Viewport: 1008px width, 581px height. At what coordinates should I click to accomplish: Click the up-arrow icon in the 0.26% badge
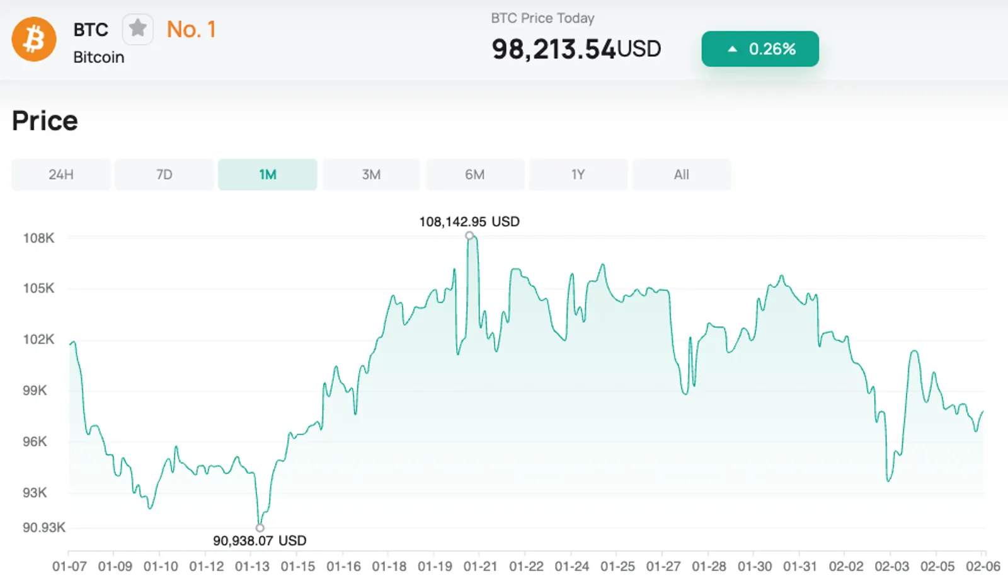(732, 49)
